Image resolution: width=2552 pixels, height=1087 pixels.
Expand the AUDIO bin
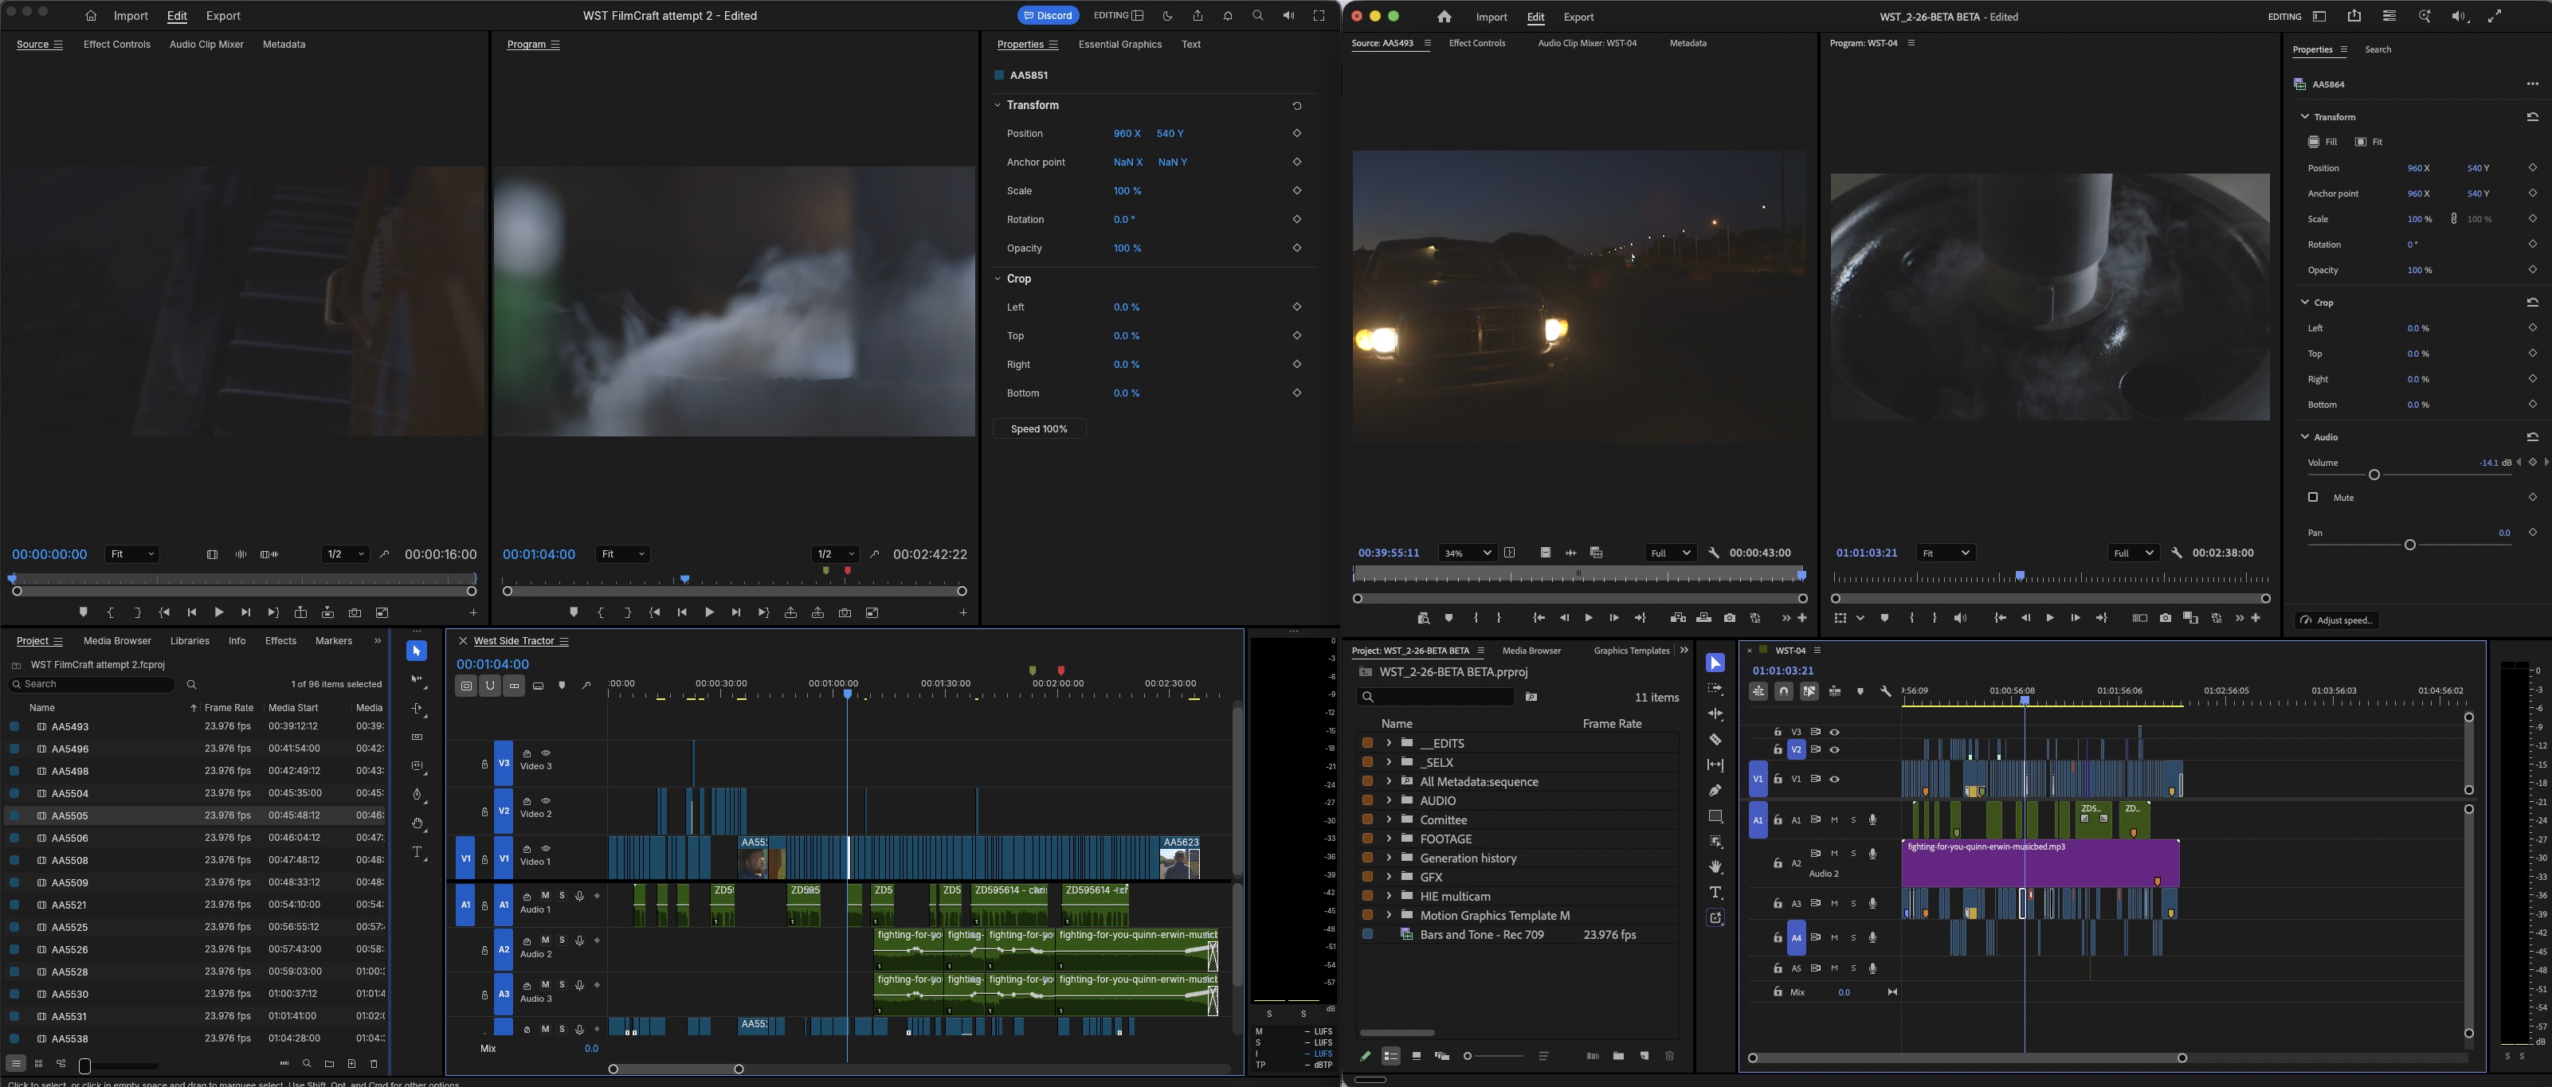[1388, 800]
